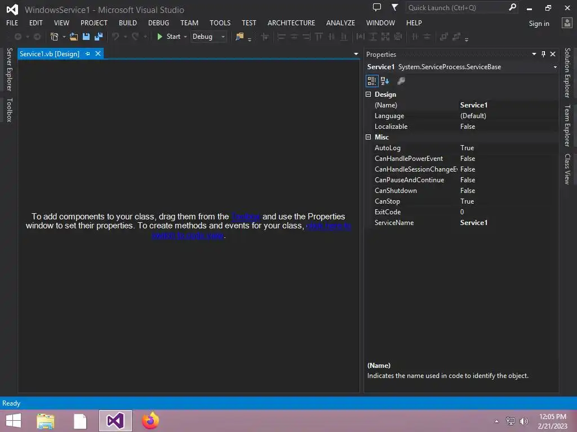Screen dimensions: 577x432
Task: Click the account picture icon
Action: pyautogui.click(x=567, y=23)
